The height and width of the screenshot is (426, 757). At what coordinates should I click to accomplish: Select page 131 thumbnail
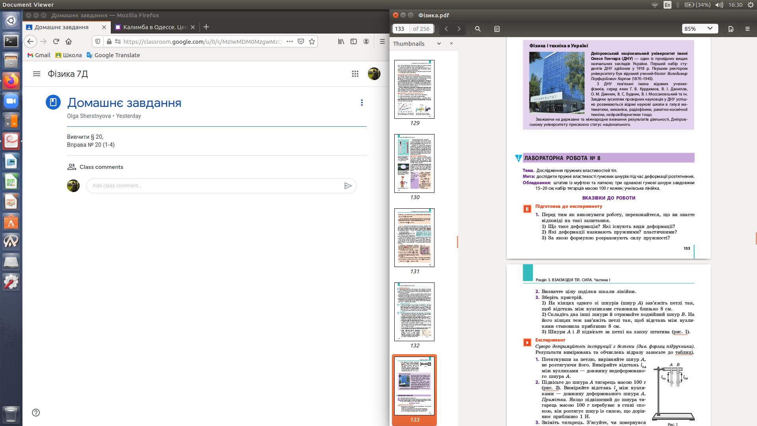point(414,237)
